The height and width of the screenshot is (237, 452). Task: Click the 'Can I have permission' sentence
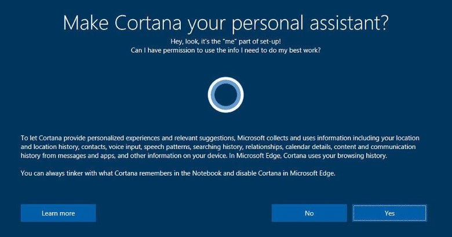pyautogui.click(x=226, y=50)
